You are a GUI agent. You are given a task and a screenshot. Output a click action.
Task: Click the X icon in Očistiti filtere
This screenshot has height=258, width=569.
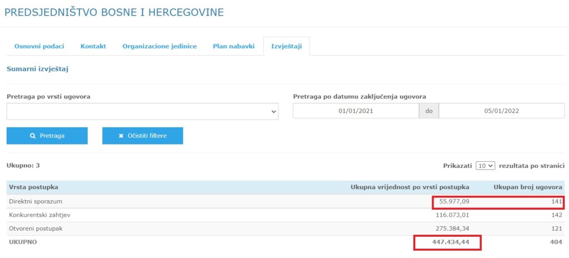point(121,136)
